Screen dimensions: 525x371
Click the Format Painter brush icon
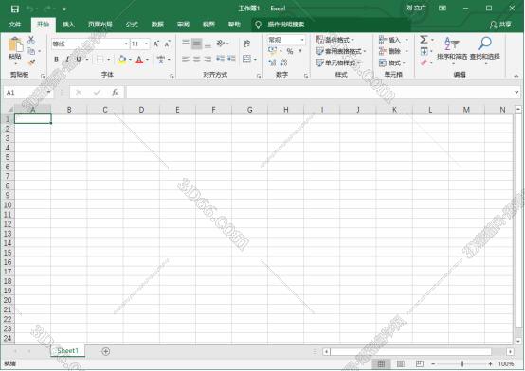(x=31, y=62)
